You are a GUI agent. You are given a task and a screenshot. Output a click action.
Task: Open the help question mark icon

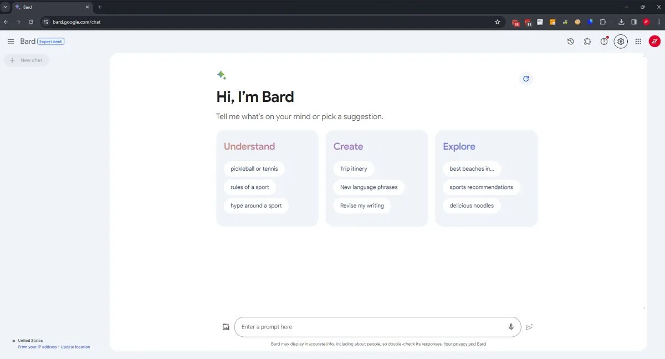604,42
